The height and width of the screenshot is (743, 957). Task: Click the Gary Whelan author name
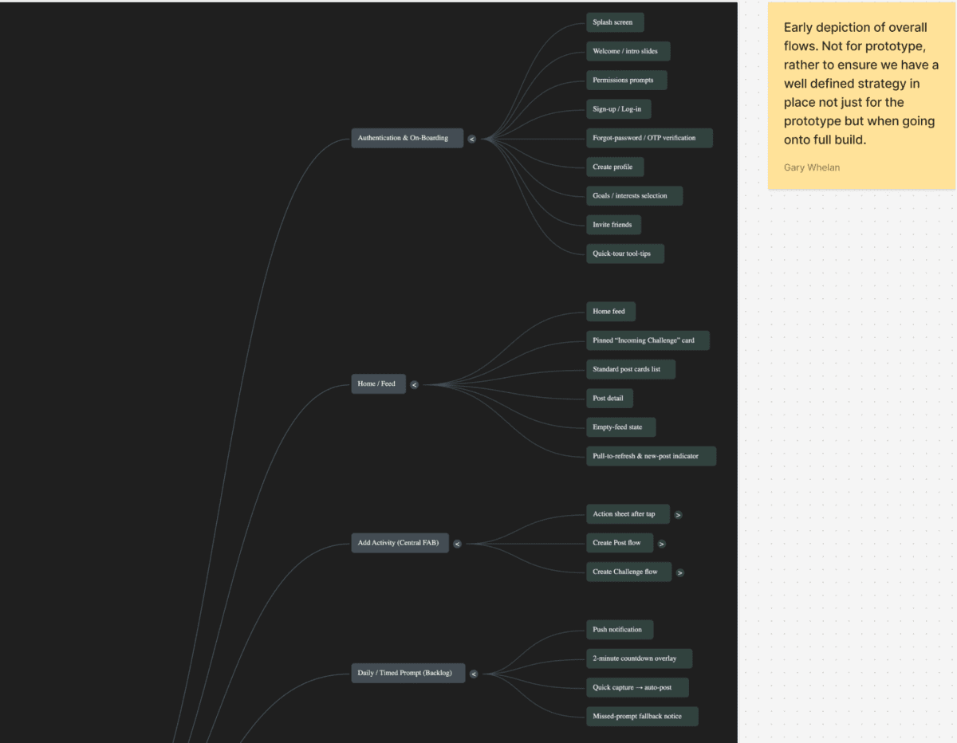click(812, 167)
